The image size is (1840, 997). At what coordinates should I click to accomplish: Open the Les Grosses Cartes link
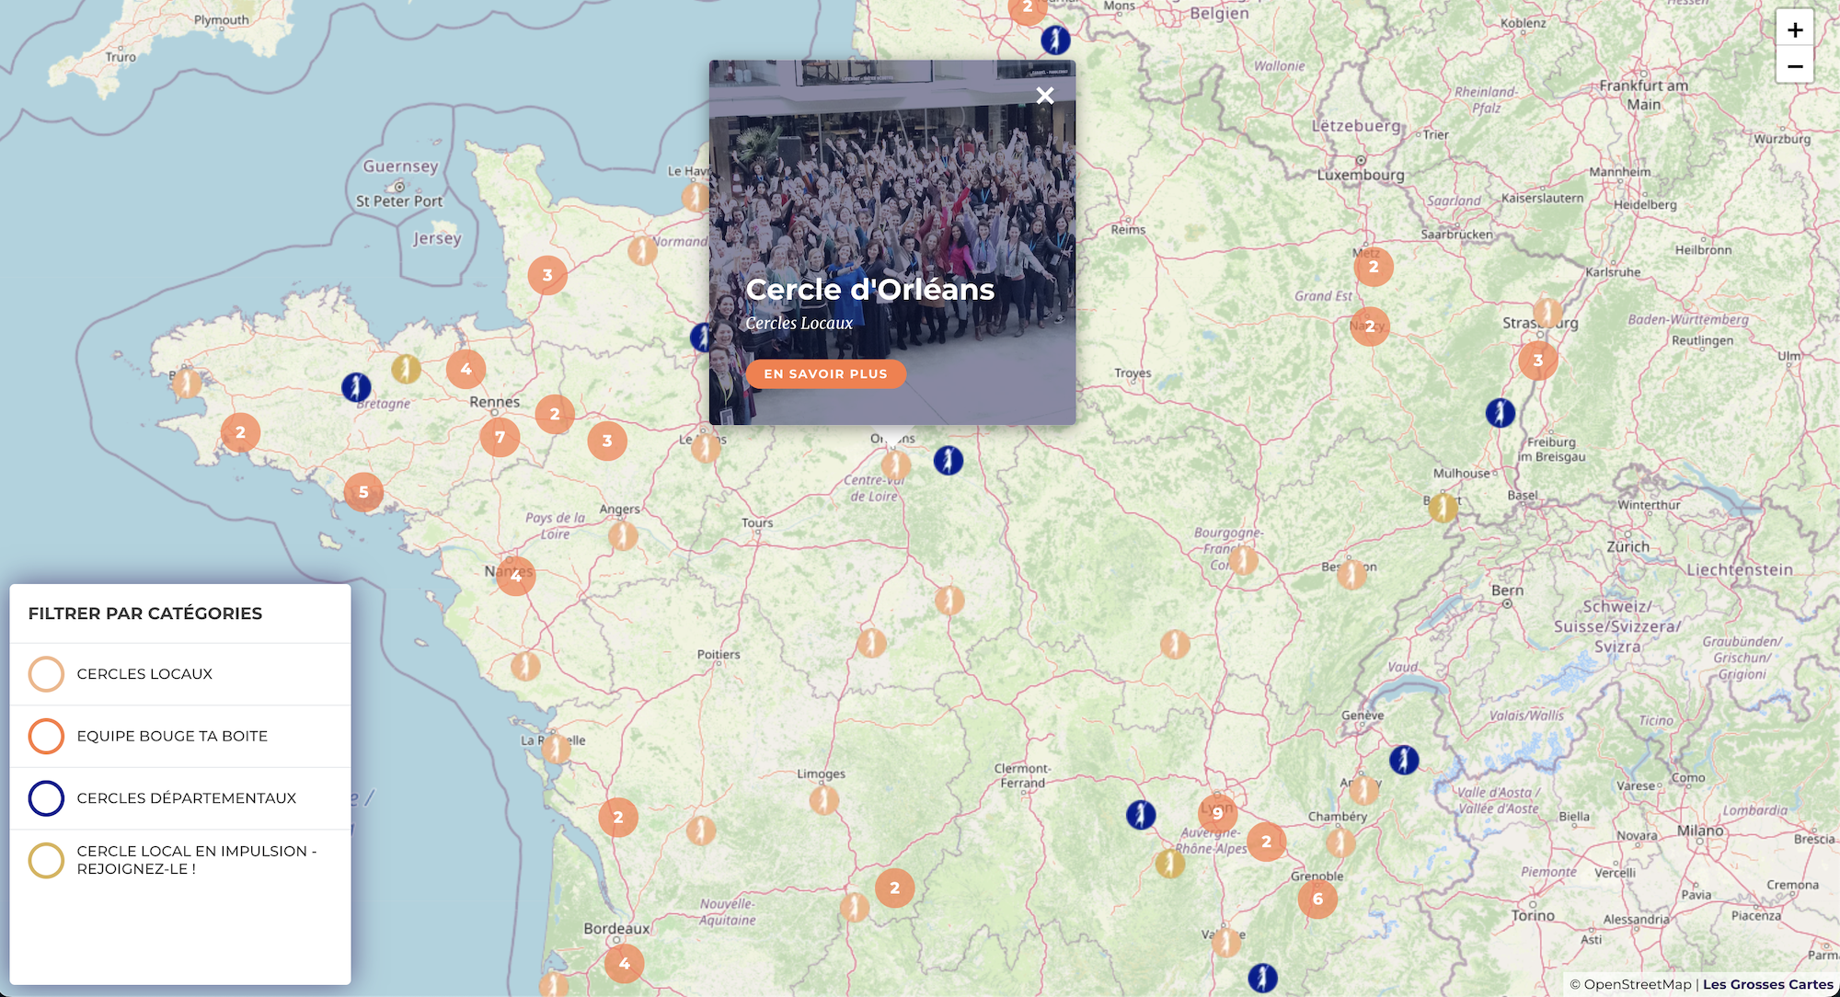(1767, 984)
